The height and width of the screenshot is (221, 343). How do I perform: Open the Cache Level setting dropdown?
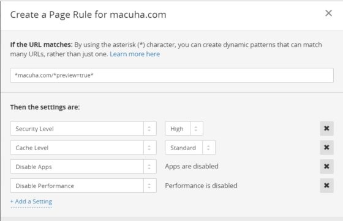click(83, 148)
